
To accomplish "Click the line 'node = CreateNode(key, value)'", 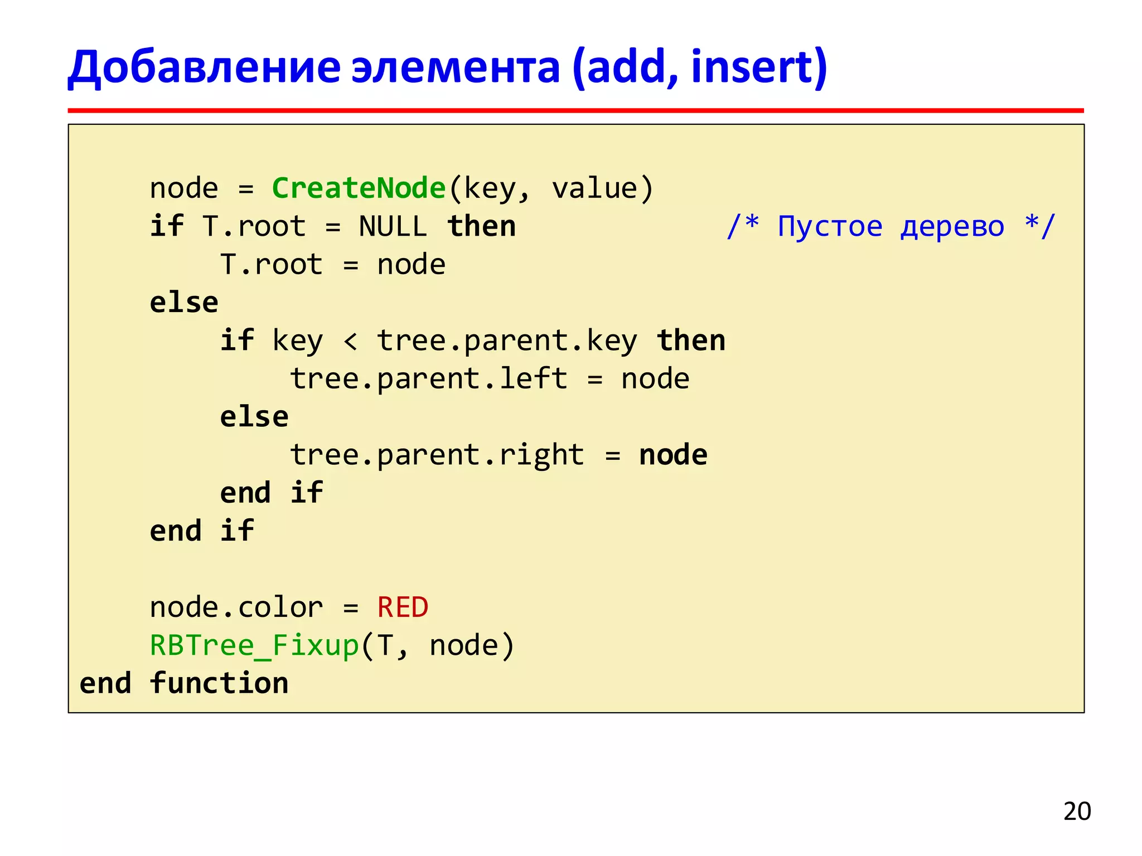I will tap(401, 188).
